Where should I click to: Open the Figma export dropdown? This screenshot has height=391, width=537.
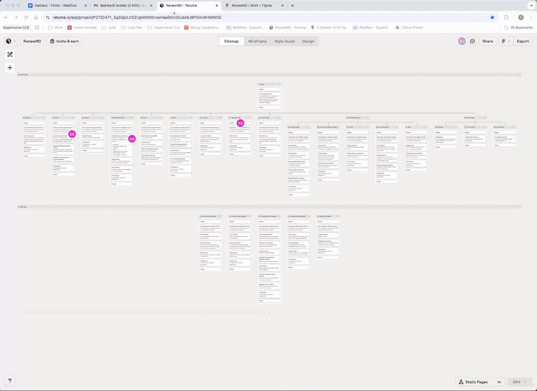(505, 41)
